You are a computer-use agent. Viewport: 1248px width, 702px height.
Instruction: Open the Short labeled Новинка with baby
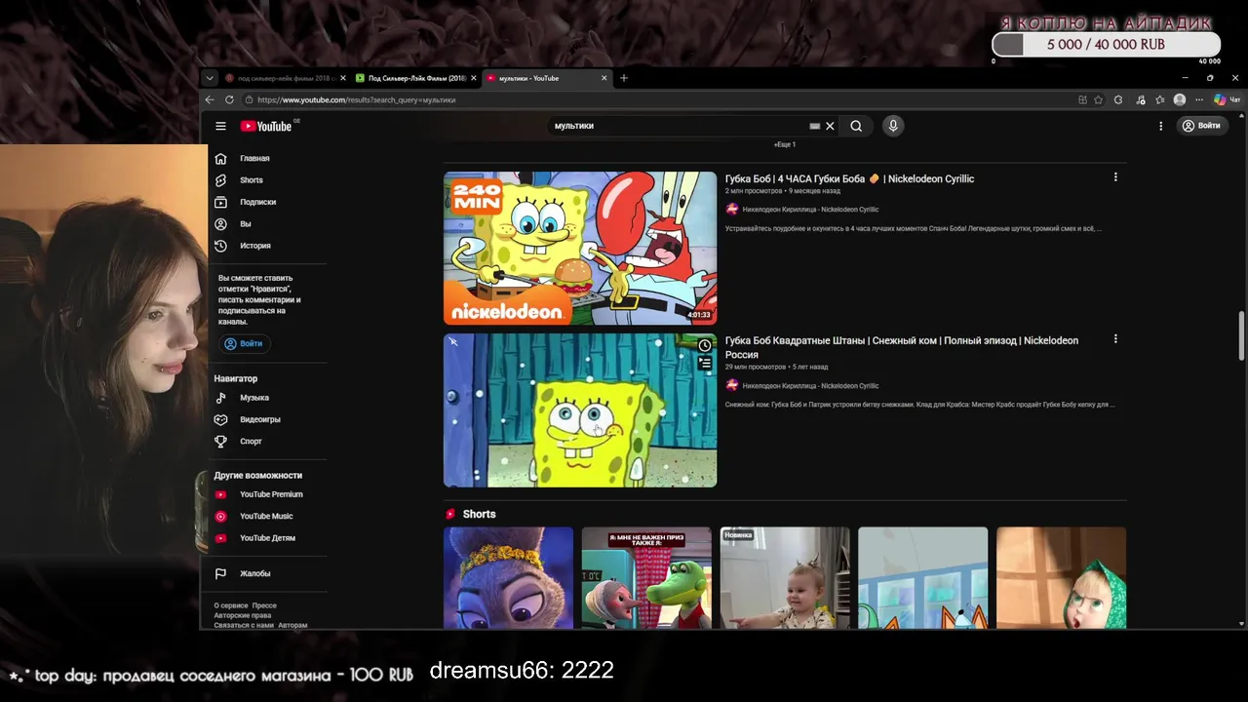(x=785, y=578)
